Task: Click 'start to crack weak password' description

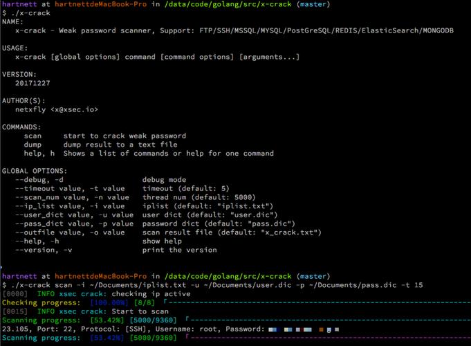Action: pyautogui.click(x=124, y=136)
